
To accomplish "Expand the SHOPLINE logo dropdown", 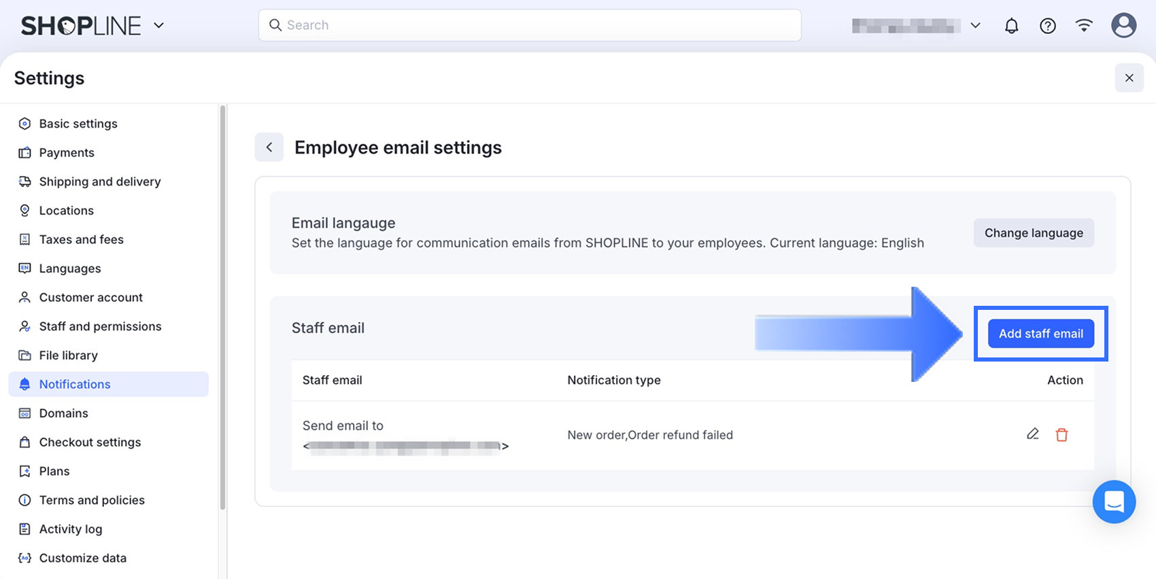I will [x=159, y=26].
